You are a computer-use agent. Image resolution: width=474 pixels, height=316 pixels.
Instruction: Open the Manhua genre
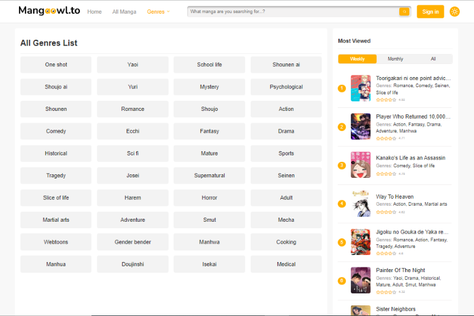tap(56, 264)
